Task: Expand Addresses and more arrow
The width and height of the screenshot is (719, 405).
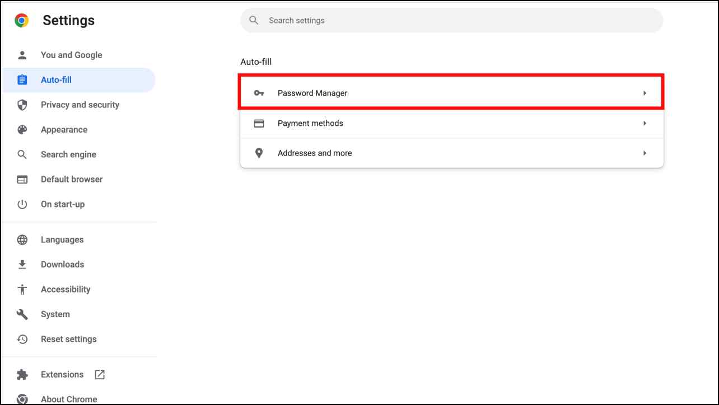Action: [x=645, y=153]
